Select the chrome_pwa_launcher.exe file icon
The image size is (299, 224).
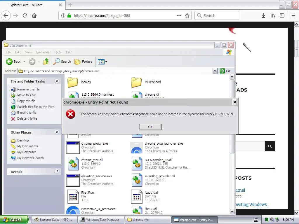click(x=137, y=148)
